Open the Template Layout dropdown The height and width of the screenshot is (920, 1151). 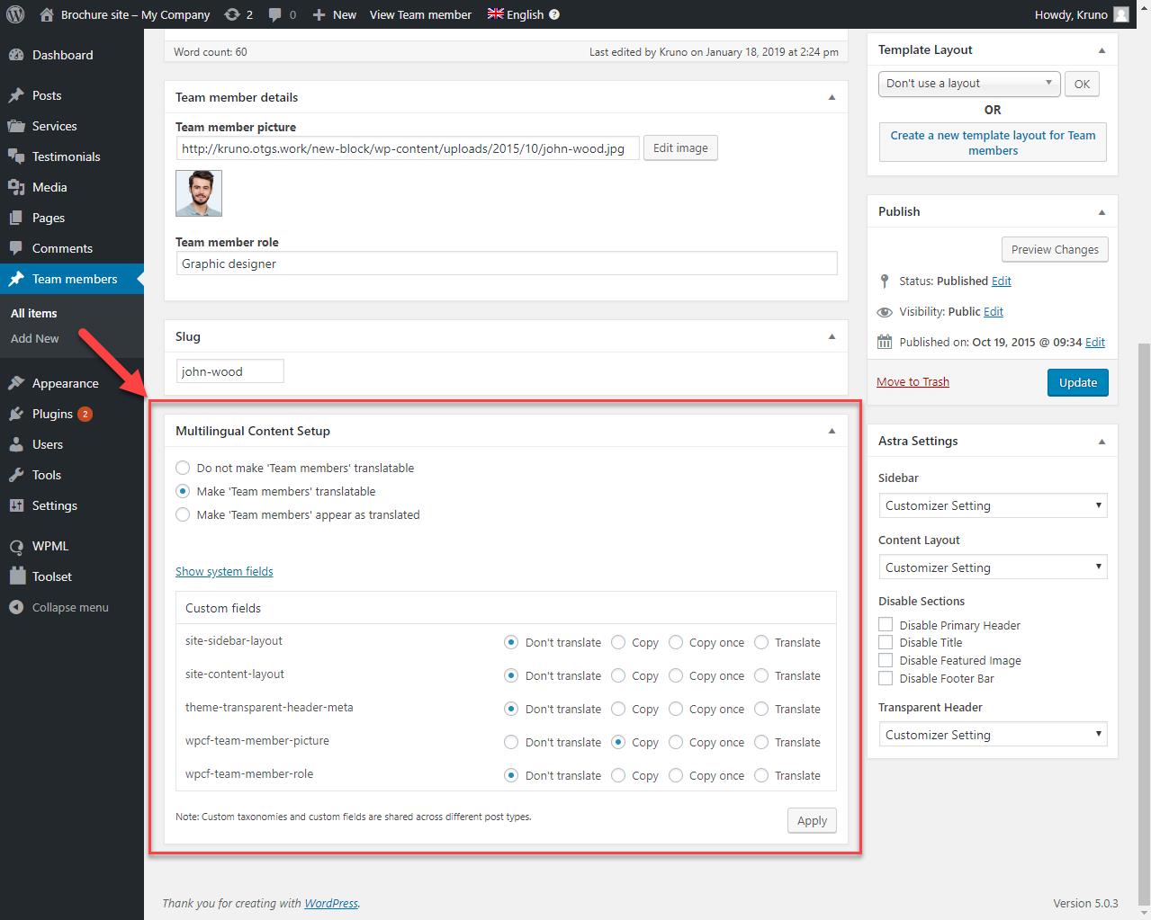pyautogui.click(x=969, y=84)
